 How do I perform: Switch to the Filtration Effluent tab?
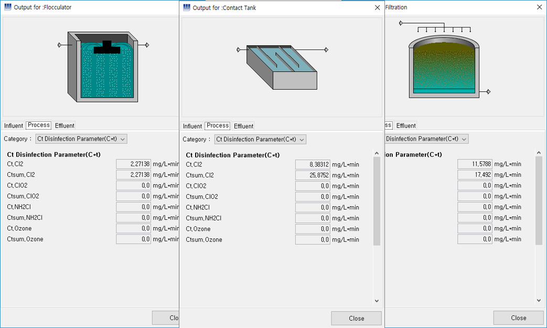[x=406, y=125]
